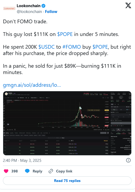The width and height of the screenshot is (135, 192).
Task: Open the $USDC cashtag link
Action: point(47,47)
